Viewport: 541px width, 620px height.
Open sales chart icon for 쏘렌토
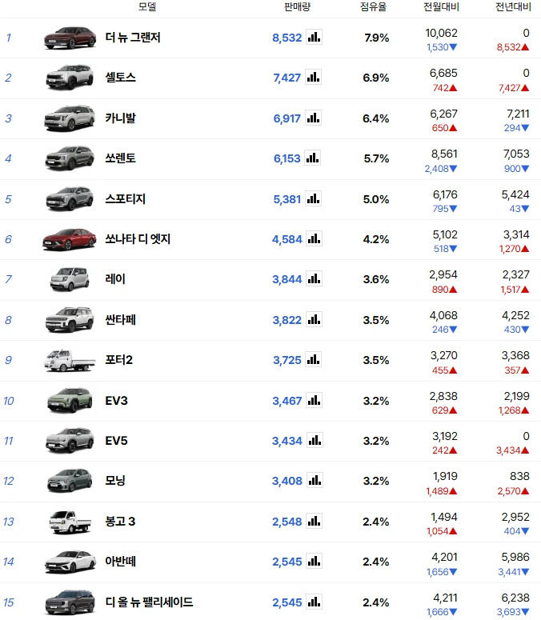pyautogui.click(x=312, y=158)
